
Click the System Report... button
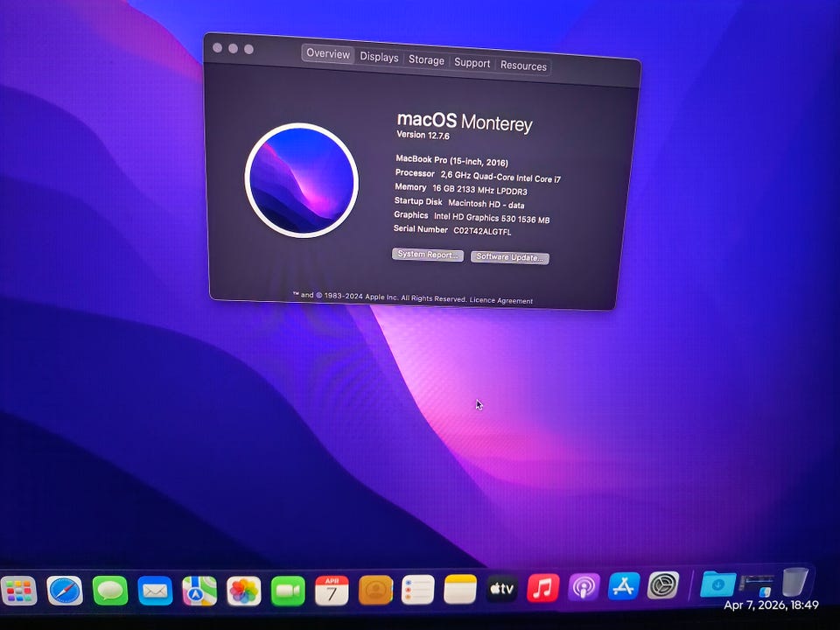[x=428, y=255]
